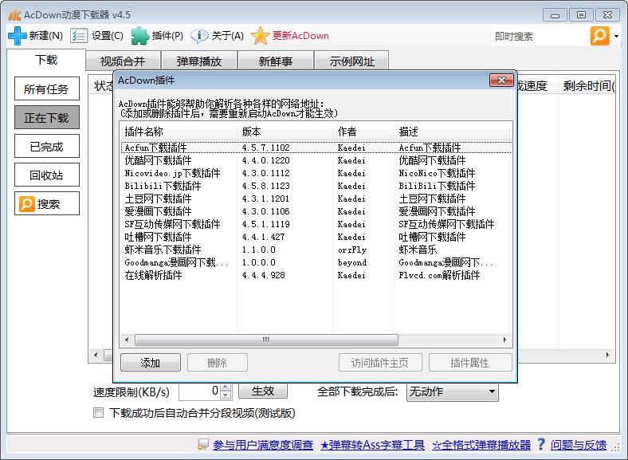Expand the search engine dropdown arrow
Viewport: 628px width, 460px height.
pyautogui.click(x=617, y=37)
